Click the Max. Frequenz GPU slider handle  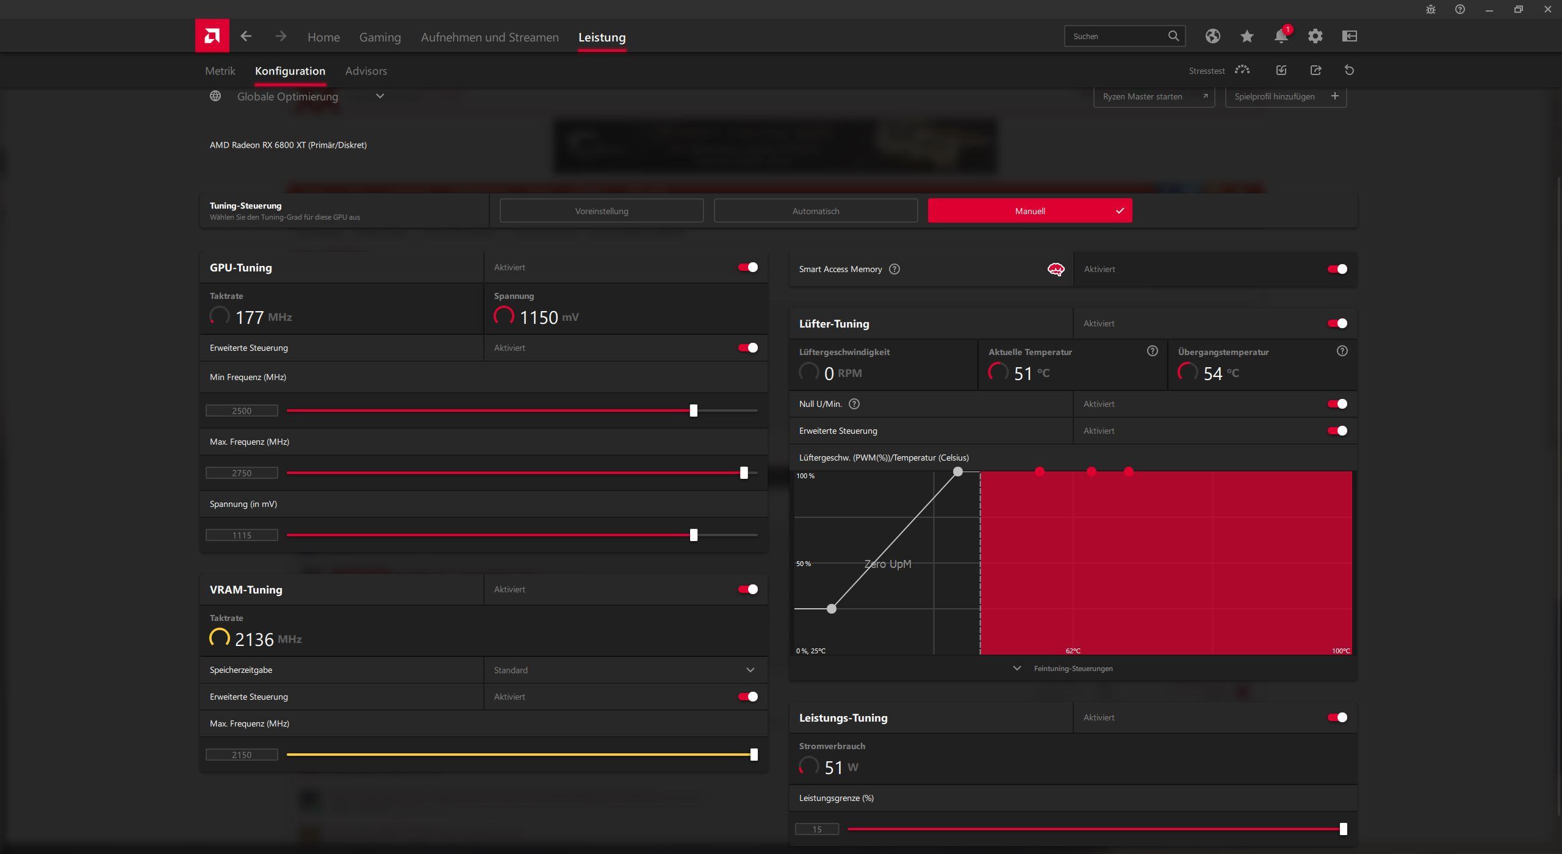coord(744,473)
